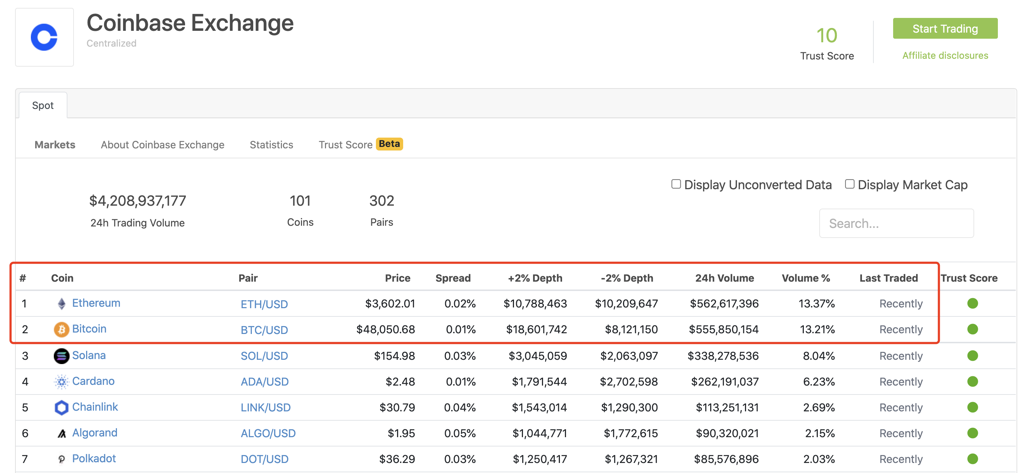Click the Polkadot coin icon
This screenshot has width=1028, height=473.
click(61, 459)
